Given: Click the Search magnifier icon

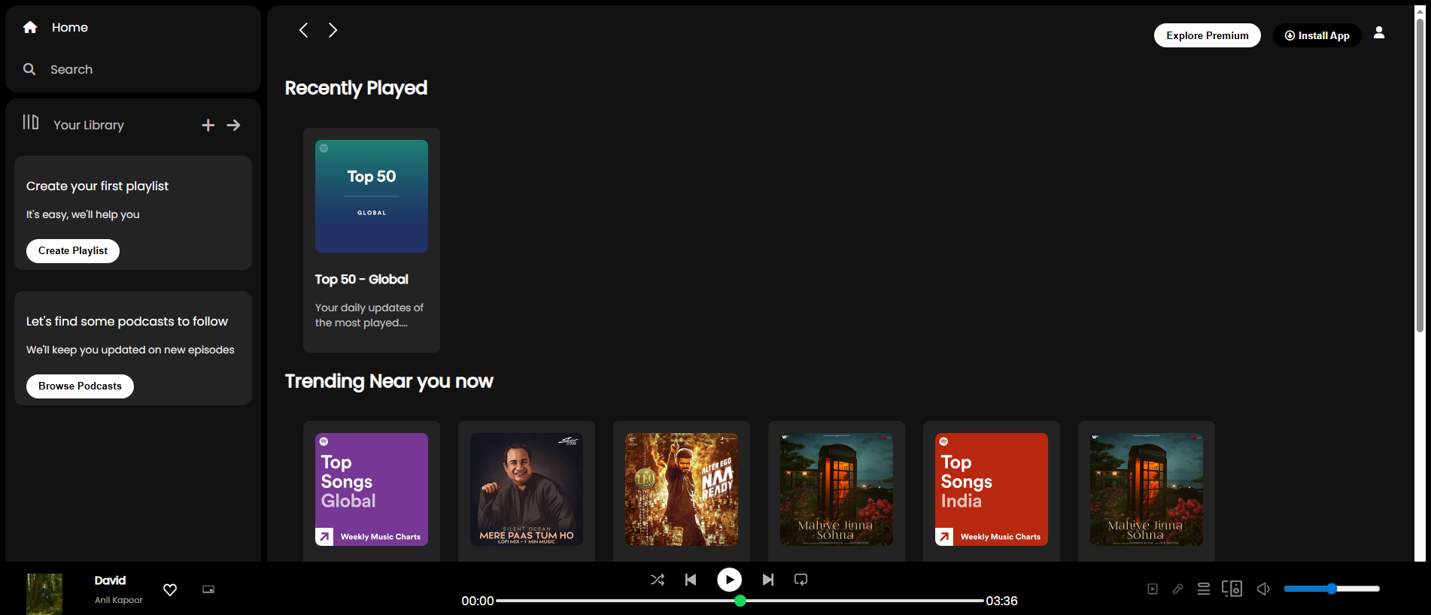Looking at the screenshot, I should (29, 69).
